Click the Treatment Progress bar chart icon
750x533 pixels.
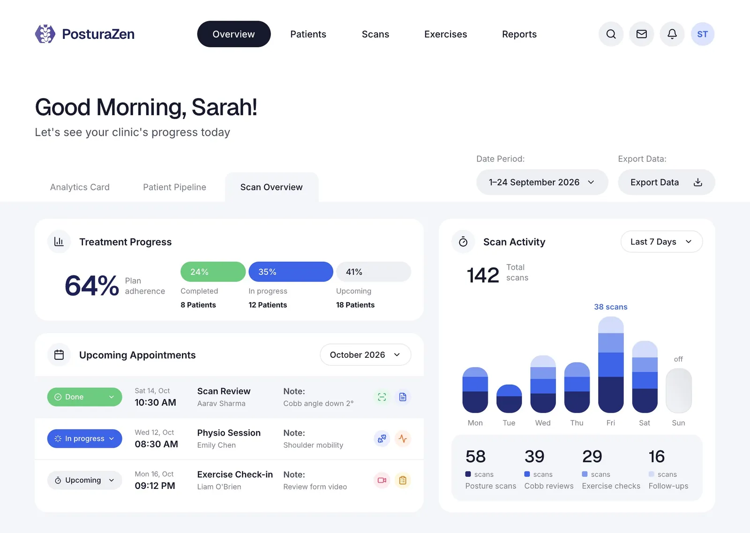(x=59, y=242)
